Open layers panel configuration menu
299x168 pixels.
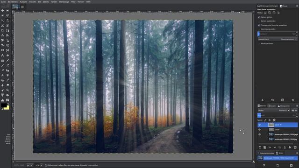[x=297, y=106]
